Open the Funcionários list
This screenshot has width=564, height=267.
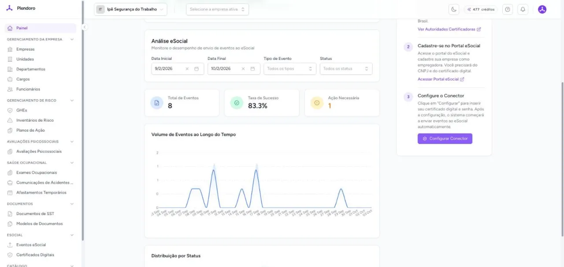28,89
